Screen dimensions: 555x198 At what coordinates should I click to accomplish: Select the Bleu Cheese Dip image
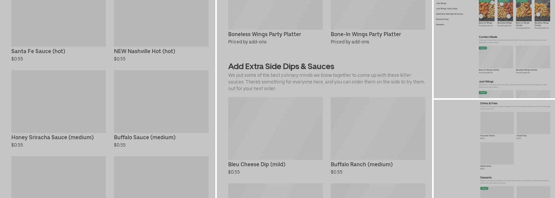(x=275, y=128)
